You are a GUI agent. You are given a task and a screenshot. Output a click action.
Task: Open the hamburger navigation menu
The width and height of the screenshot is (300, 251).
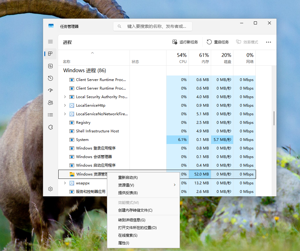50,42
